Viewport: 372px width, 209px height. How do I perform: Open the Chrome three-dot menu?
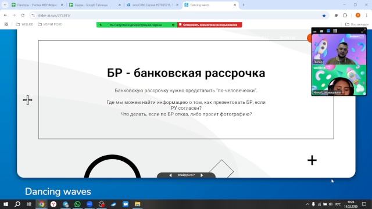[x=367, y=15]
